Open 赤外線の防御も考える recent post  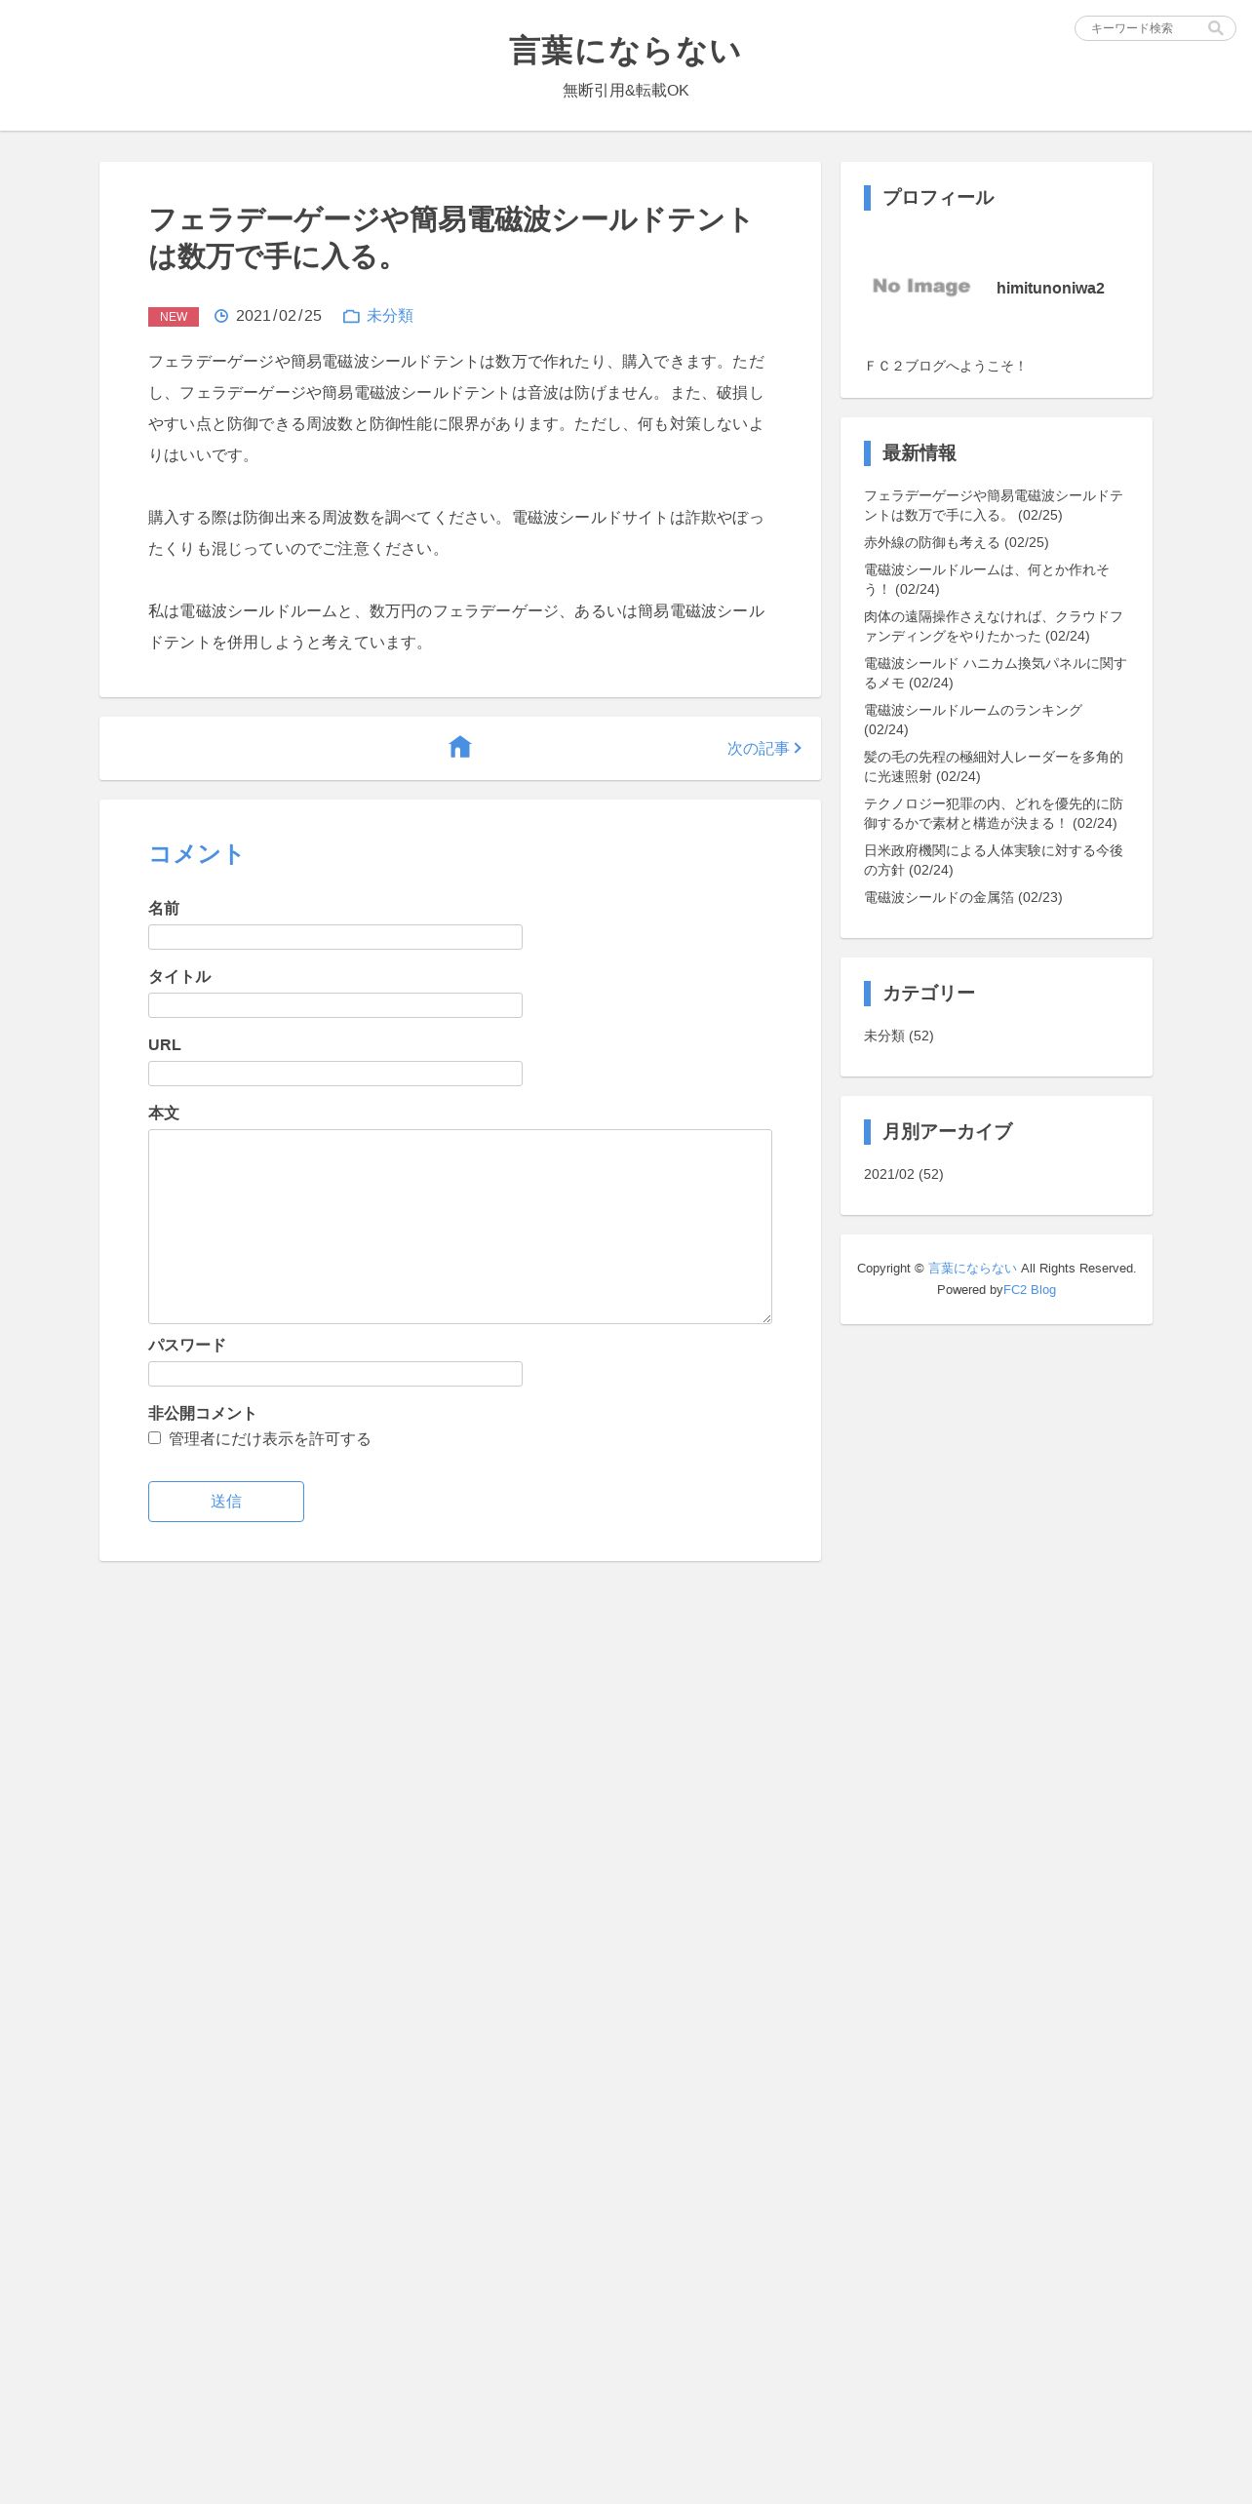(x=956, y=542)
